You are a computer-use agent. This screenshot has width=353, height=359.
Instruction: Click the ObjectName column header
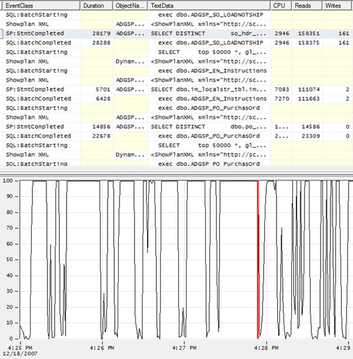(x=130, y=6)
